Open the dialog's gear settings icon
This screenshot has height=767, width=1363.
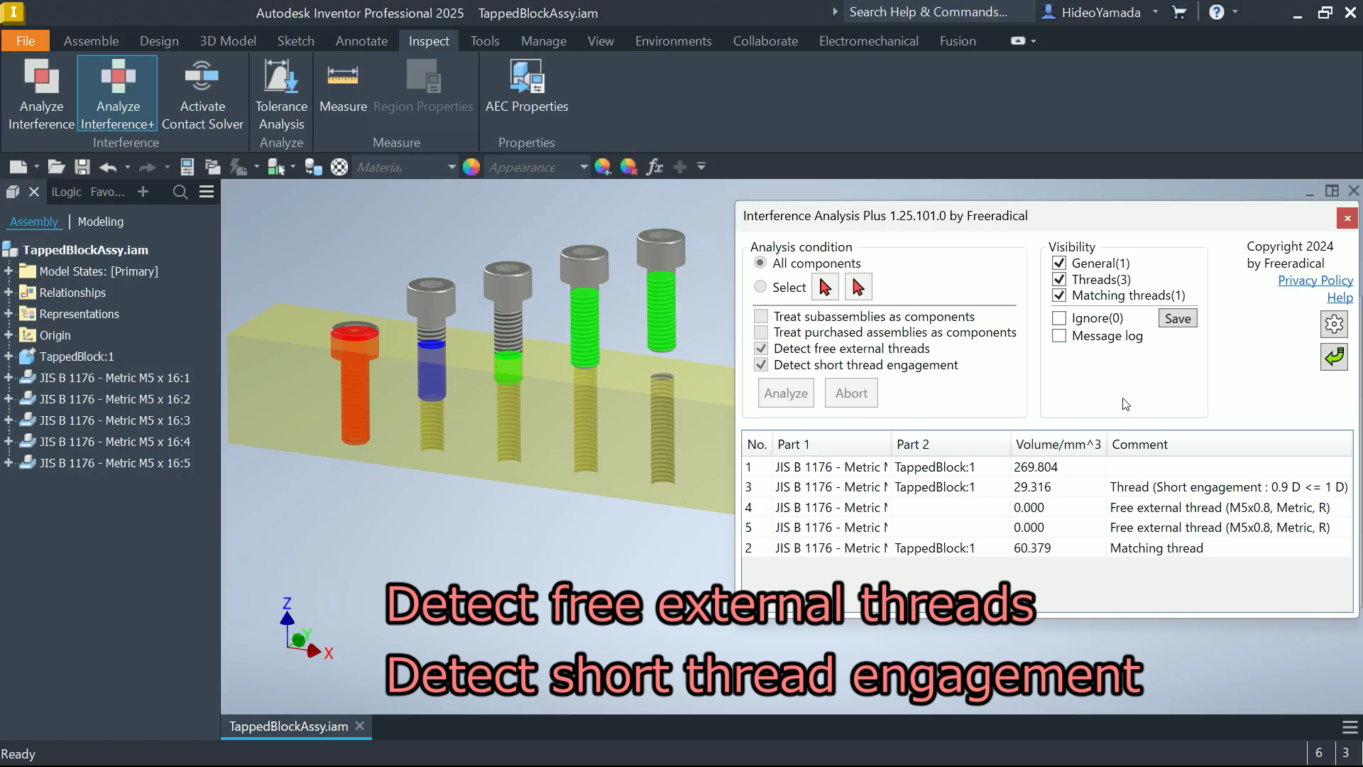1334,325
